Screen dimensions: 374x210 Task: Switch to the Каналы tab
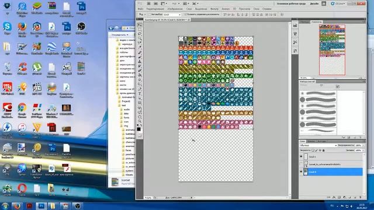point(311,141)
